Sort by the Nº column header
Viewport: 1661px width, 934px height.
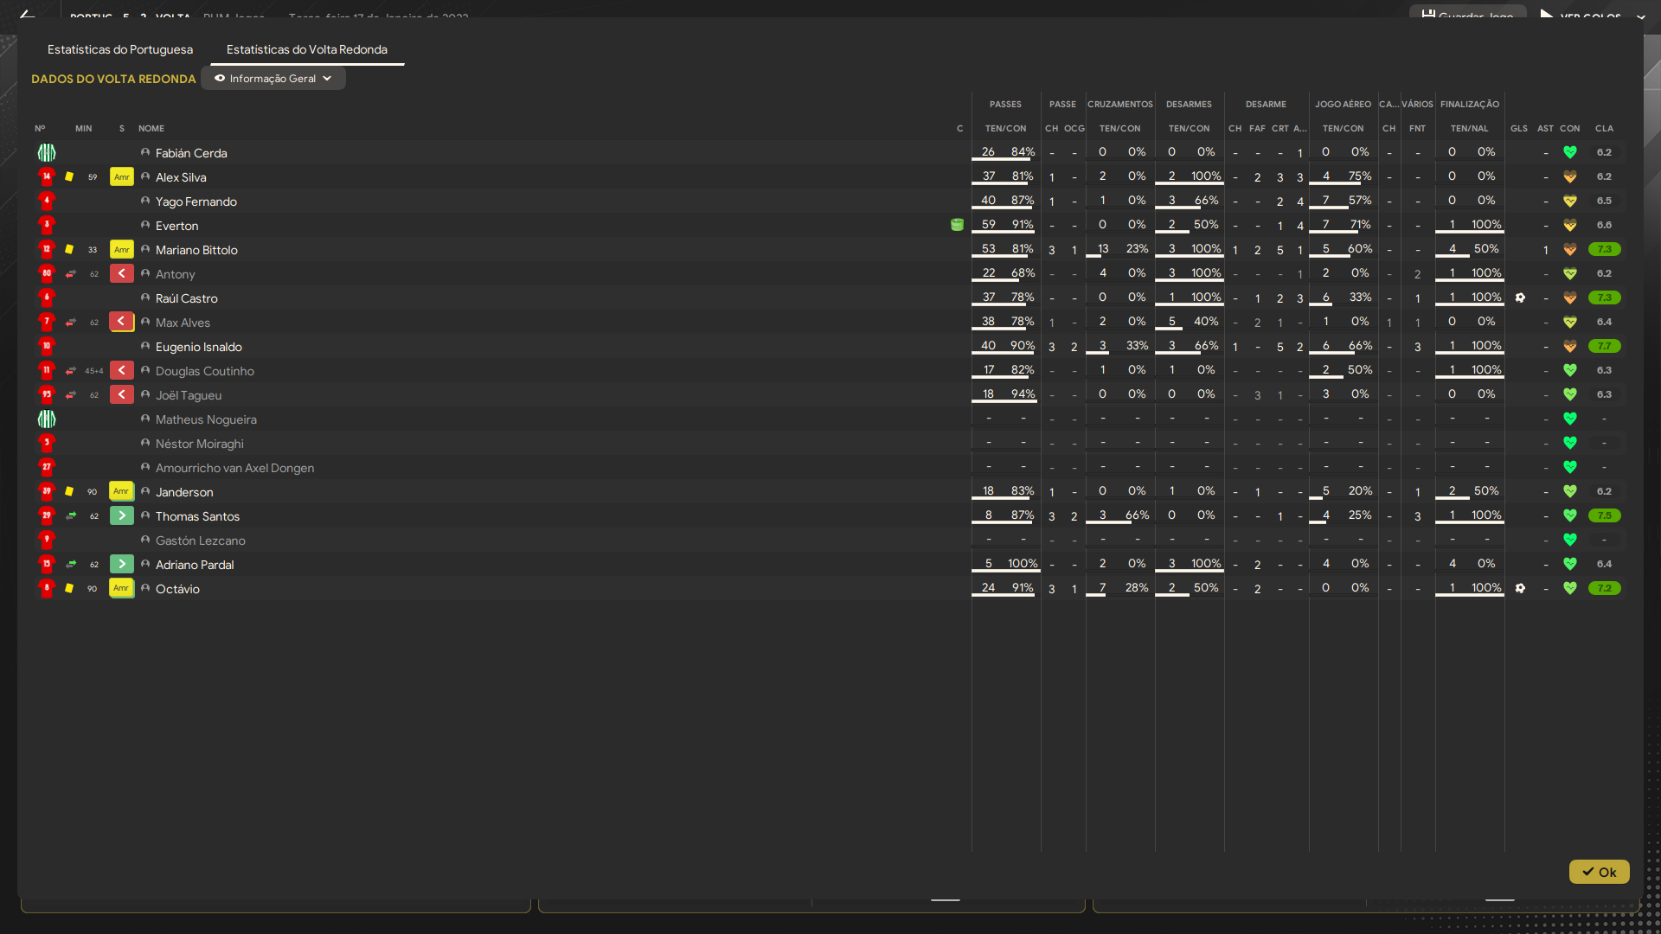[40, 128]
